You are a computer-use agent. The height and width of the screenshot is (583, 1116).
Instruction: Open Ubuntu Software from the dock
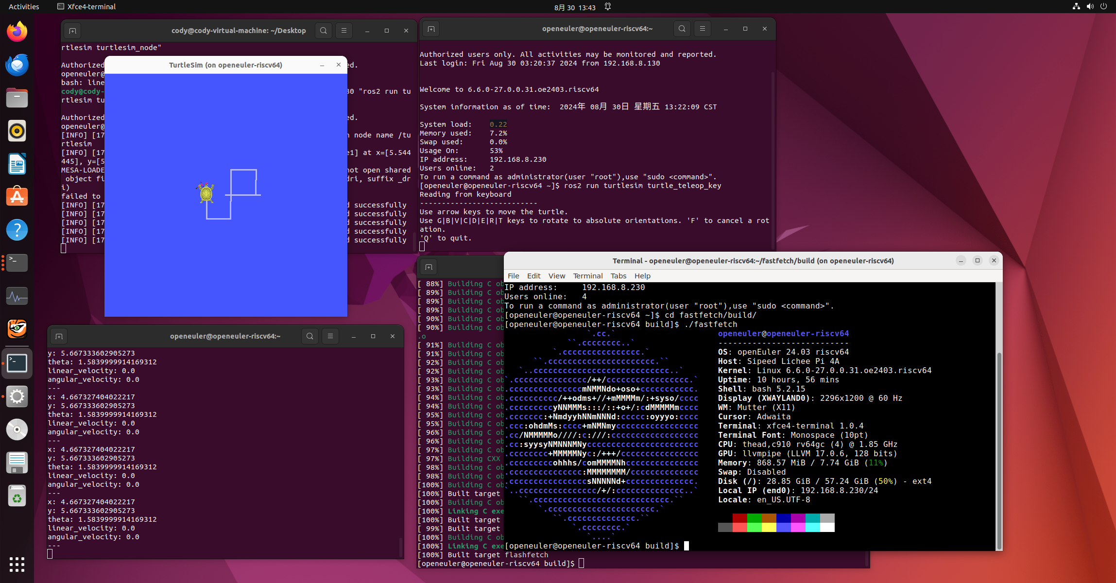pos(17,197)
